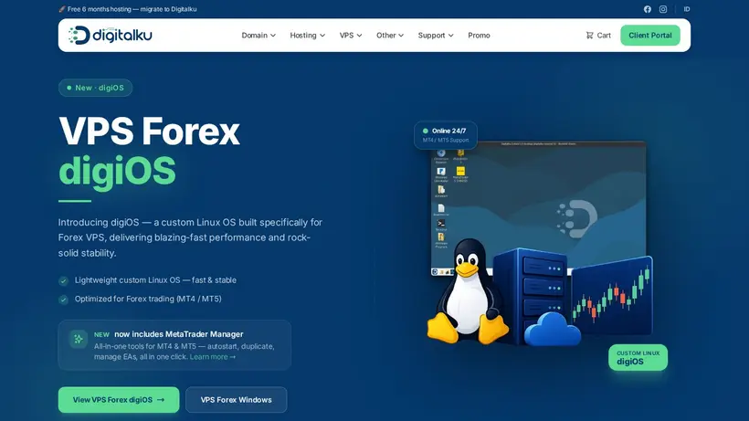Open the VPS Forex Windows button
749x421 pixels.
coord(236,399)
